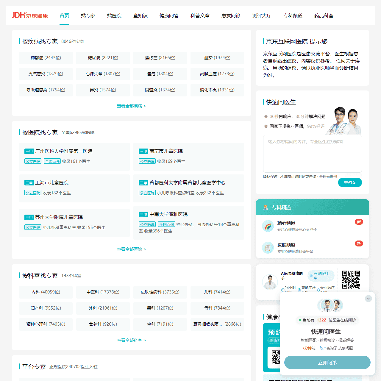
Task: Expand 查看全部医院 to see all hospitals
Action: [x=131, y=249]
